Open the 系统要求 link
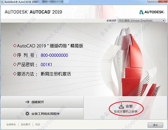 [25, 124]
